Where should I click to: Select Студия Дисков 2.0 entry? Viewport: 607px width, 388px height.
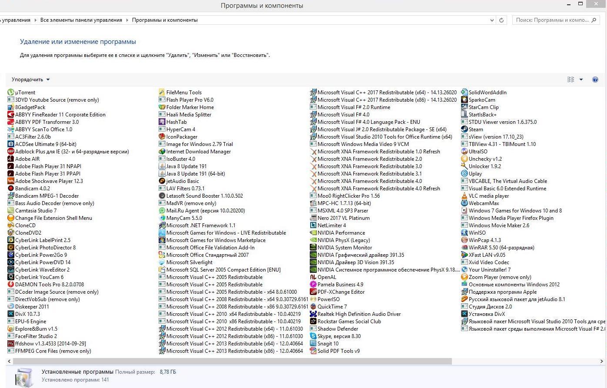487,306
